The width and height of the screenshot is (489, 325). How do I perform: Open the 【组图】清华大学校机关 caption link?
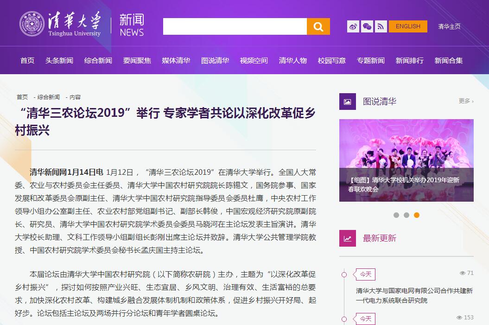click(404, 185)
